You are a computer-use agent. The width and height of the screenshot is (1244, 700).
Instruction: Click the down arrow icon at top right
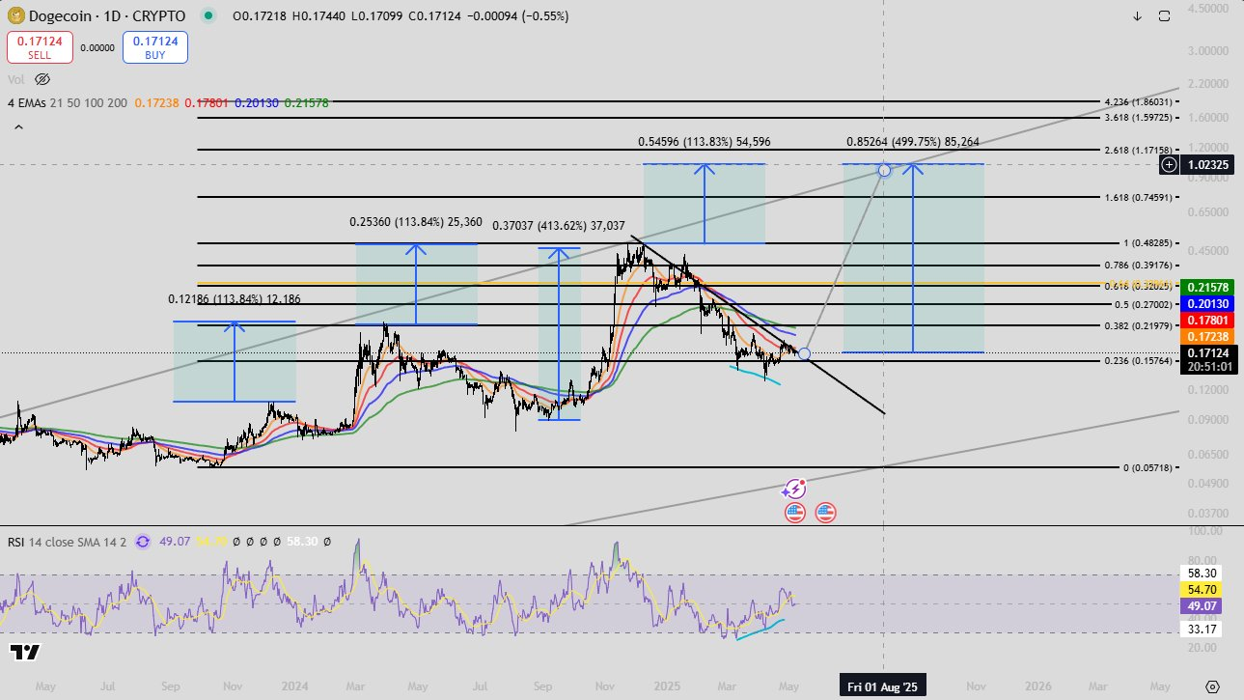(x=1138, y=15)
